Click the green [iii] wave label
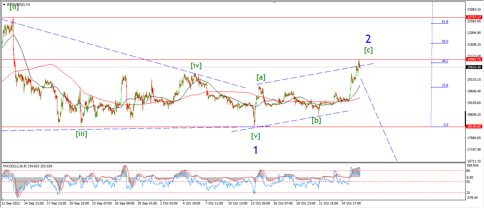Viewport: 484px width, 208px height. [x=81, y=134]
